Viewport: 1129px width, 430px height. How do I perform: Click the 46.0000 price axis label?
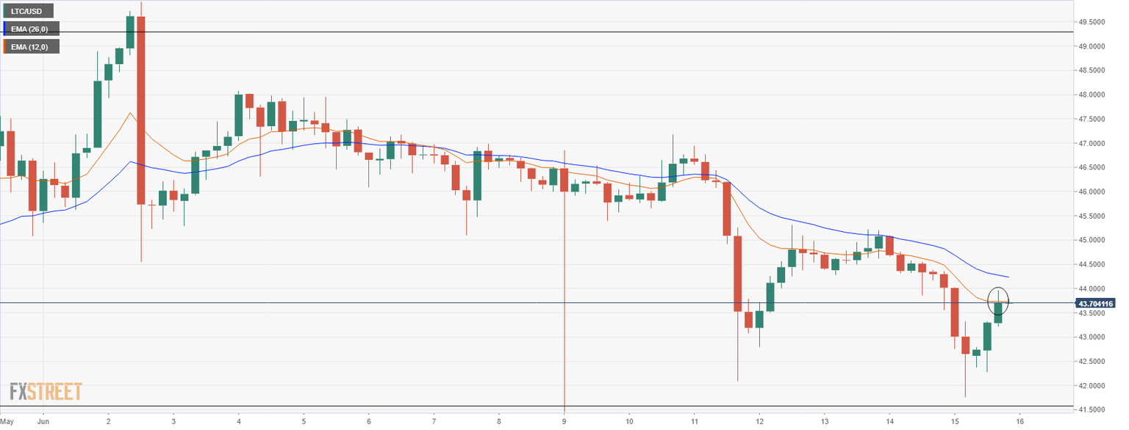point(1092,192)
